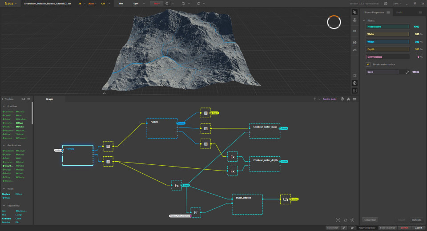Screen dimensions: 427x231
Task: Click the link icon beside Seed
Action: pyautogui.click(x=407, y=72)
